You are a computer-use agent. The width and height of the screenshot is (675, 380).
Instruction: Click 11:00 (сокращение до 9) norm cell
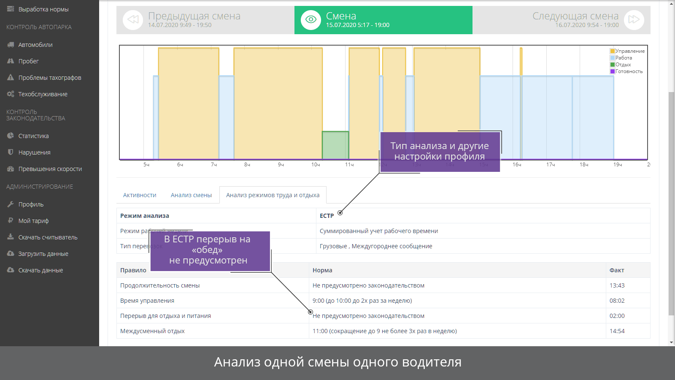[457, 331]
